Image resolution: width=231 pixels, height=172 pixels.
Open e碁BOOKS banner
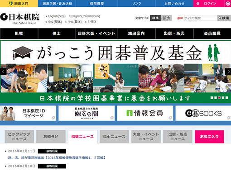[203, 113]
